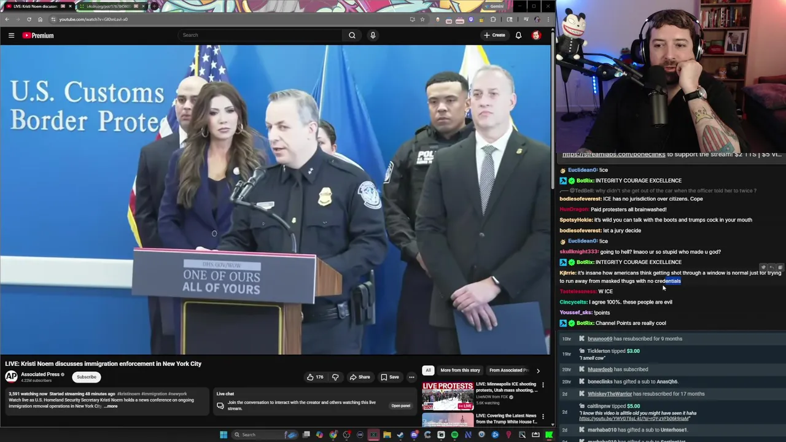Save the video to a playlist

(389, 377)
